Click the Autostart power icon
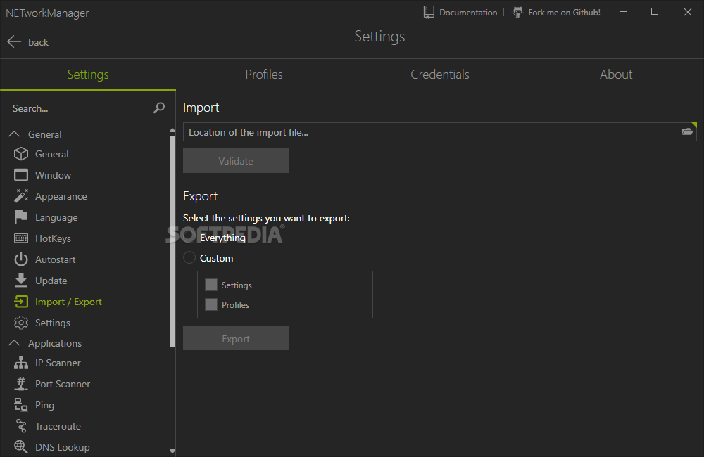704x457 pixels. point(21,259)
